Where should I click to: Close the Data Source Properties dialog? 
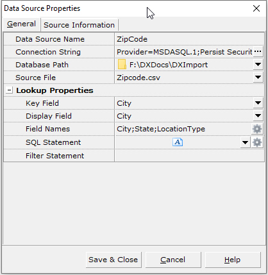point(256,8)
